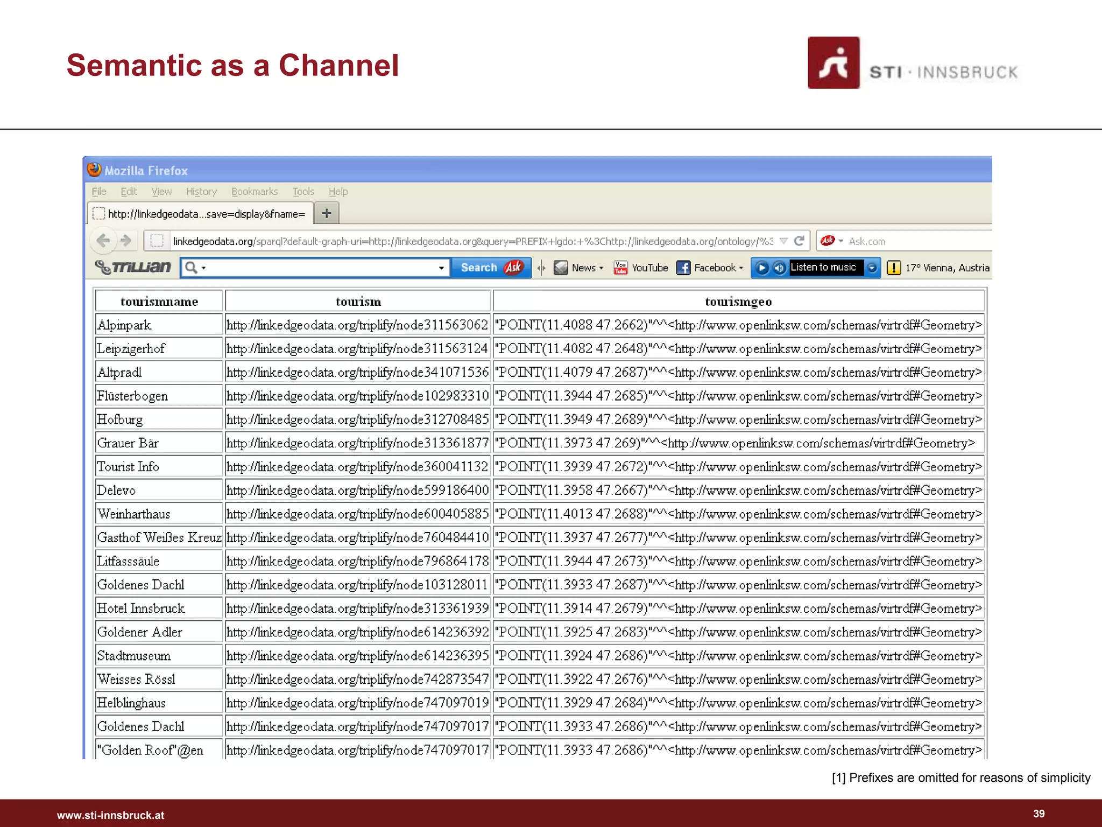Click the linkedgeodata.org URL address bar
The image size is (1102, 827).
click(473, 241)
